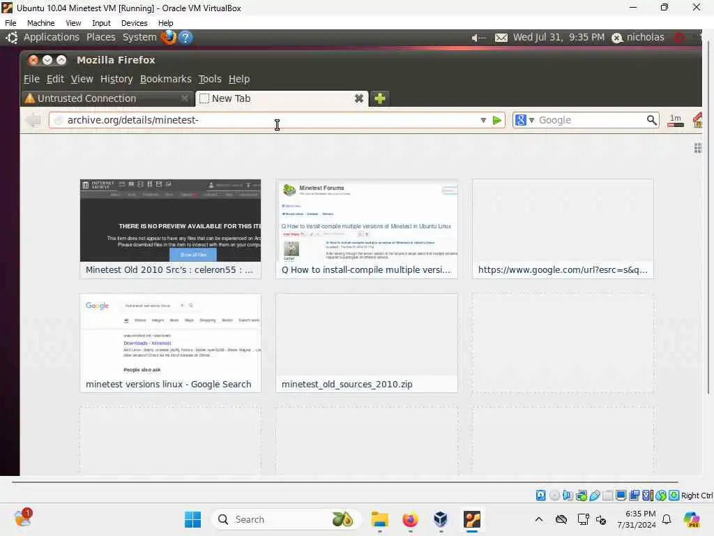Open minetest_old_sources_2010.zip thumbnail
714x536 pixels.
click(x=367, y=343)
